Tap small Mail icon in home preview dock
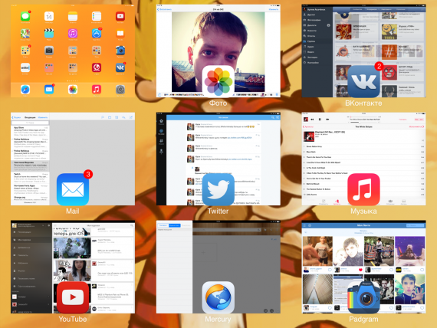437x328 pixels. click(49, 90)
